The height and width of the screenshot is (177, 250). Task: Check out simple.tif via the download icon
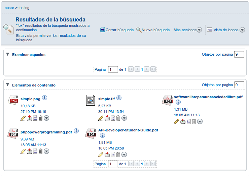pos(107,118)
